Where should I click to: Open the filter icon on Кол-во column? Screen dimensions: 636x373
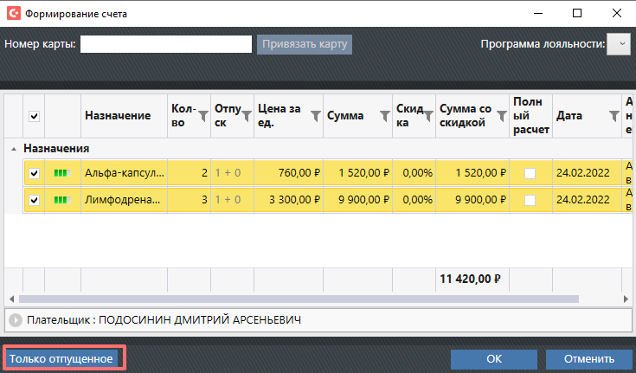[203, 116]
